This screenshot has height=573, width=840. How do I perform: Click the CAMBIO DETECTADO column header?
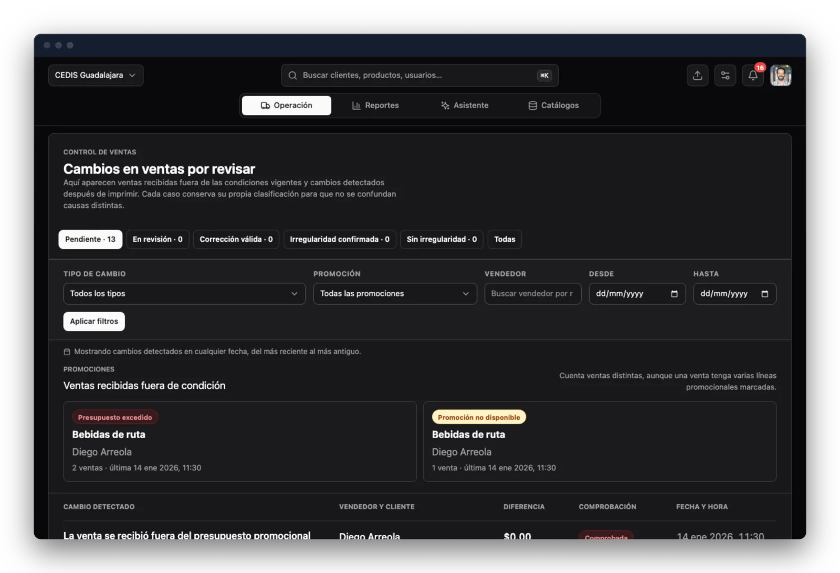coord(99,507)
